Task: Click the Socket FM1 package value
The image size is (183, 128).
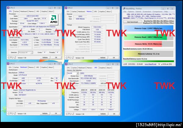Action: [32, 21]
